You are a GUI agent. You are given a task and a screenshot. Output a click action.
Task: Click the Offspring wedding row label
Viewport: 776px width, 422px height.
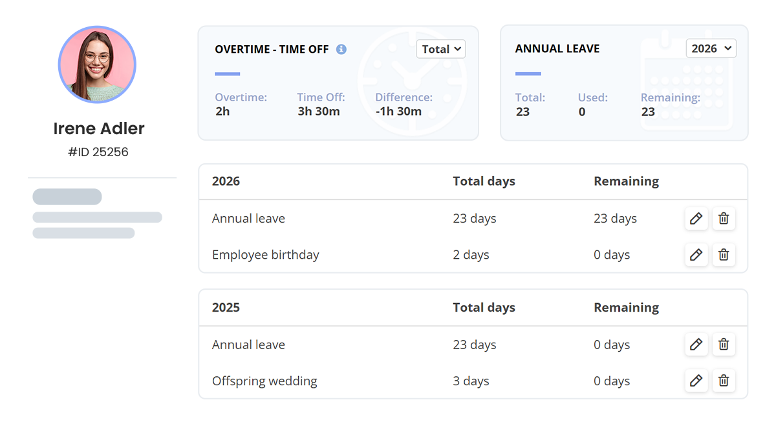tap(264, 381)
